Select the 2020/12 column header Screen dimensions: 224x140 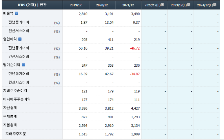(x=102, y=5)
